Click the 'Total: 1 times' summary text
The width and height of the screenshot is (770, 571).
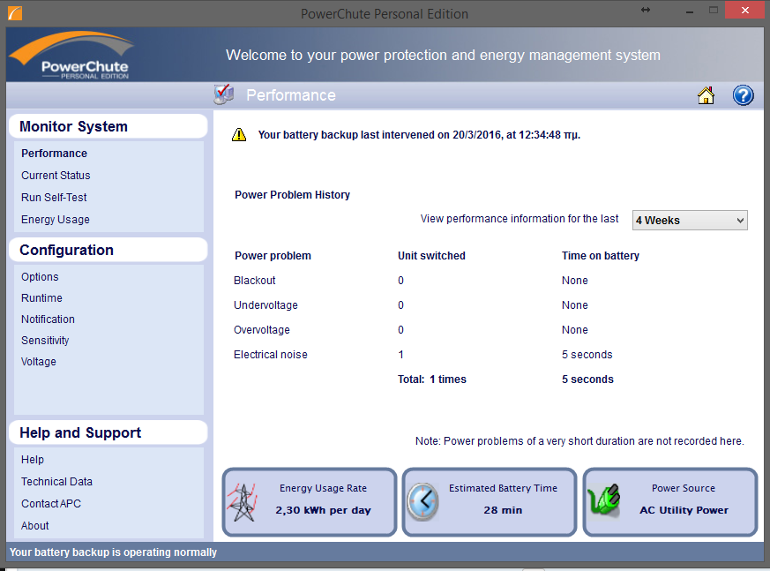(431, 379)
